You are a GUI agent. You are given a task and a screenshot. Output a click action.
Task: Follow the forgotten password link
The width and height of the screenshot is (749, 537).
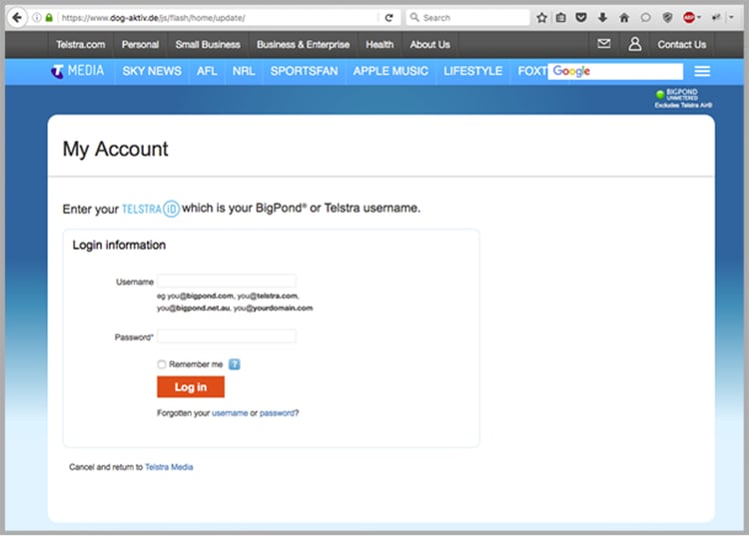click(x=277, y=413)
